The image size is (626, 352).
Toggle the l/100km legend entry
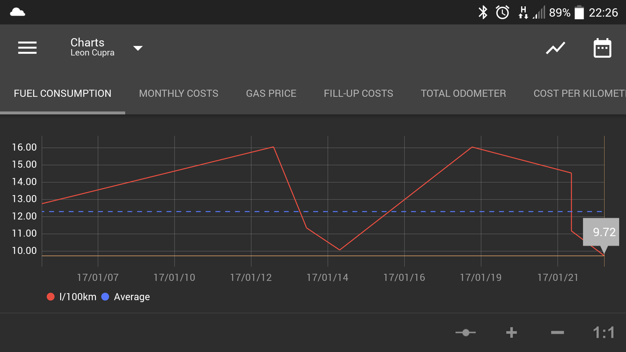(x=71, y=297)
